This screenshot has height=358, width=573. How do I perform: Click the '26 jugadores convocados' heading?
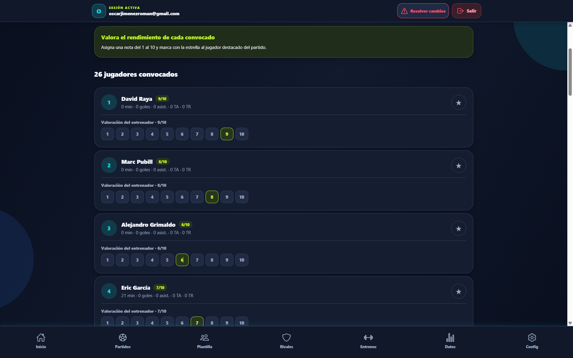pos(136,74)
